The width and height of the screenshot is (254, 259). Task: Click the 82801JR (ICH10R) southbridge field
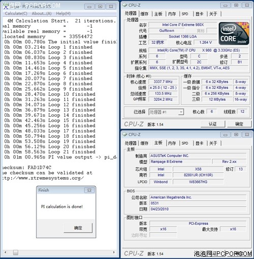198,175
